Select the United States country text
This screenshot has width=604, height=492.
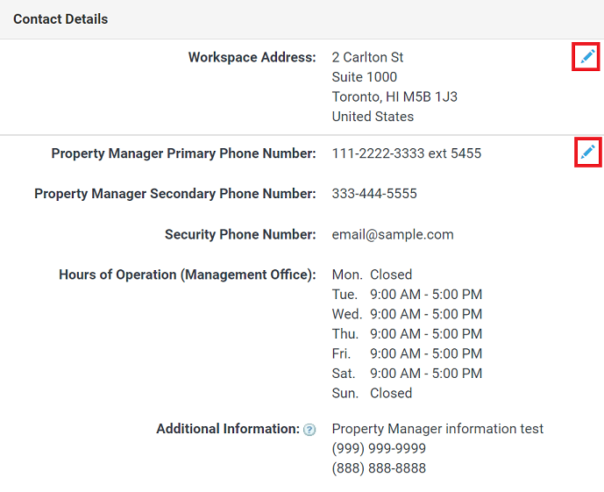pyautogui.click(x=373, y=117)
